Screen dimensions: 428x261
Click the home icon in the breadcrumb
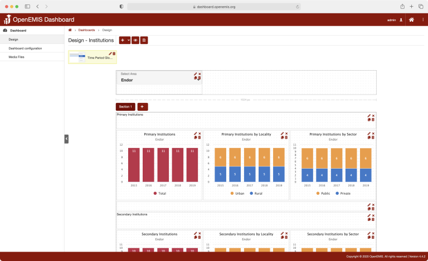pyautogui.click(x=70, y=29)
